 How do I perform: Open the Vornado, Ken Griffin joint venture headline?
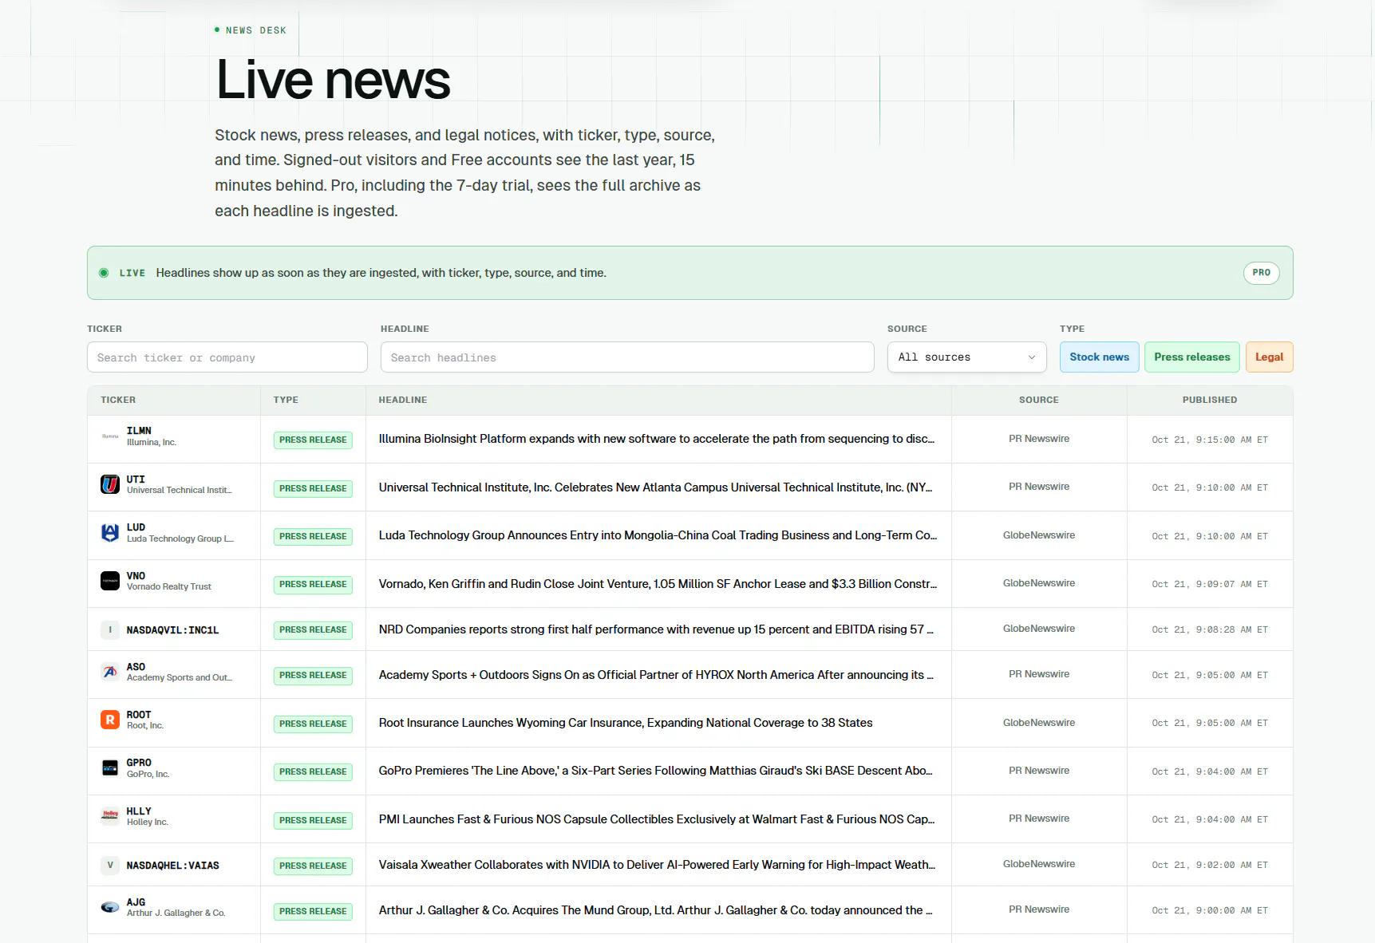[658, 584]
